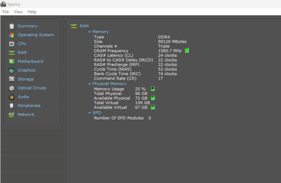
Task: Open the Operating System section
Action: (36, 35)
